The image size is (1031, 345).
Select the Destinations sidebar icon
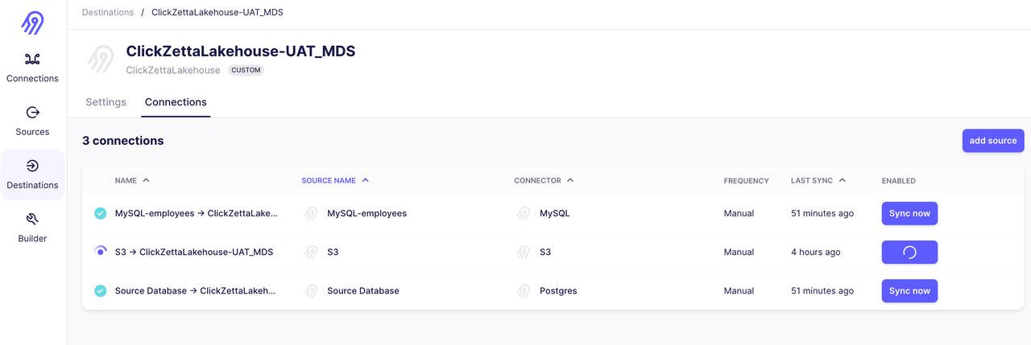pyautogui.click(x=32, y=166)
